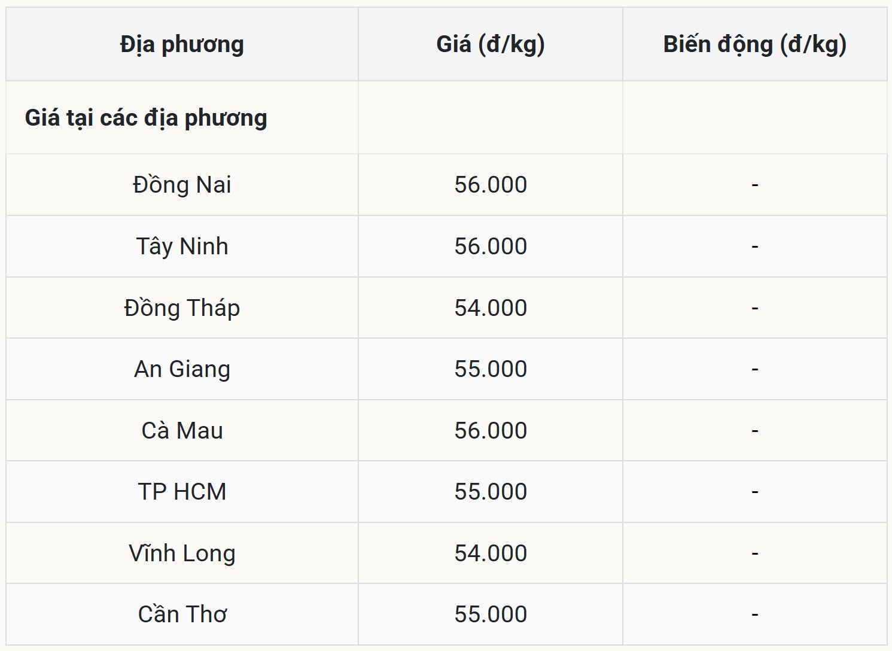Select the "Giá tại các địa phương" row label
The height and width of the screenshot is (651, 892).
pyautogui.click(x=146, y=118)
